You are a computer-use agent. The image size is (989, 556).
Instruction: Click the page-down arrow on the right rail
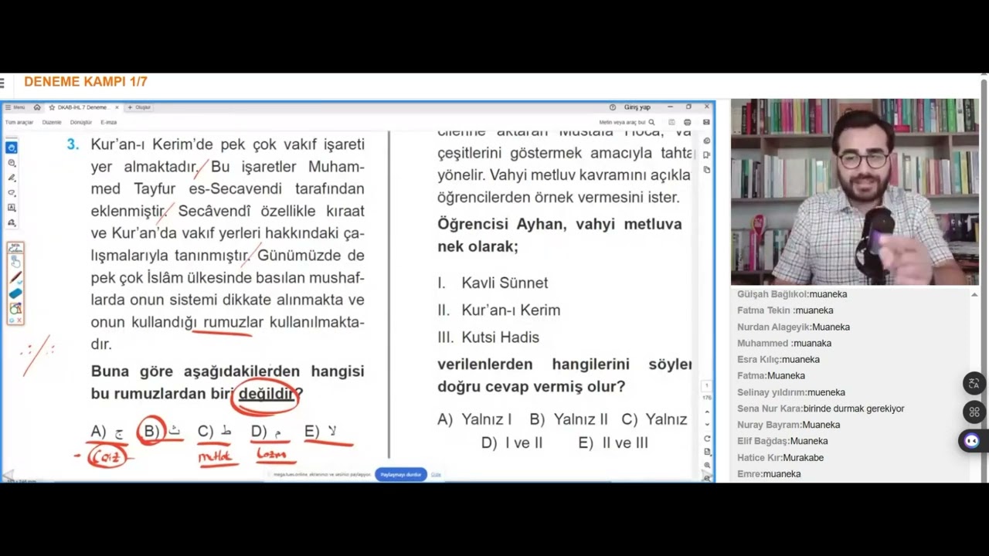[707, 423]
